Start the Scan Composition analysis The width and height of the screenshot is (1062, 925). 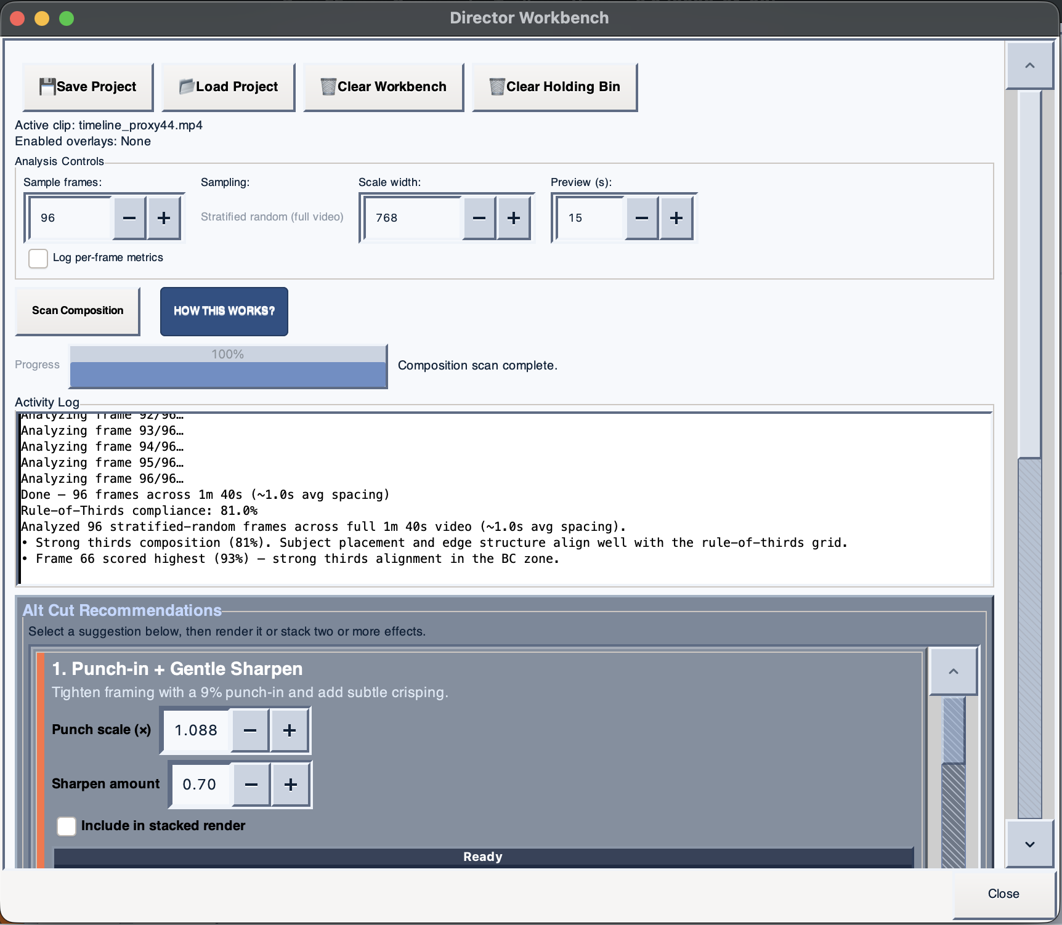(x=78, y=311)
